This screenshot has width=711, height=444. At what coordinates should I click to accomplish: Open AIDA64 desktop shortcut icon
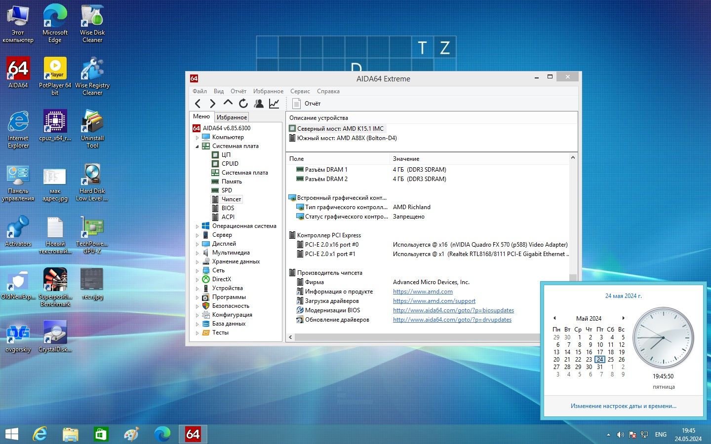pos(18,73)
